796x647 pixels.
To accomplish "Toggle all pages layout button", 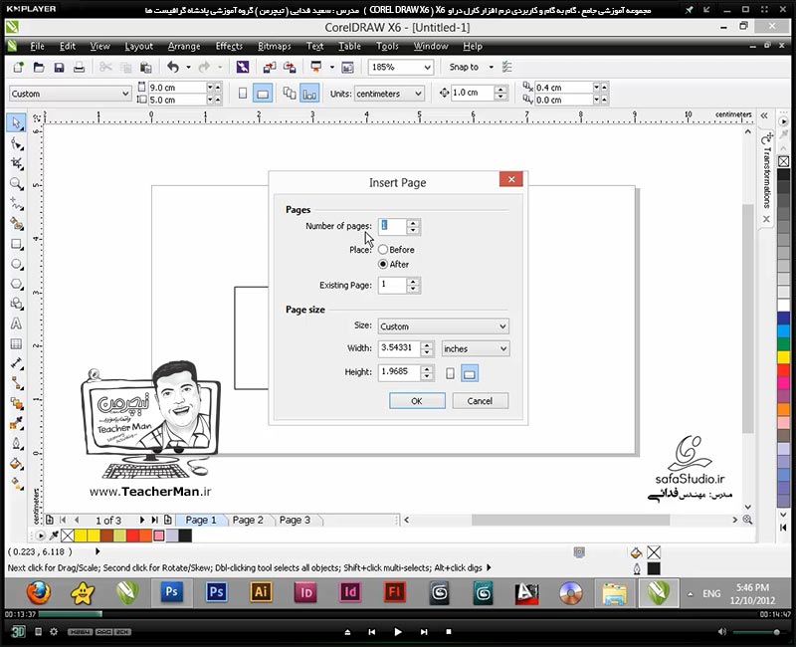I will (x=290, y=94).
